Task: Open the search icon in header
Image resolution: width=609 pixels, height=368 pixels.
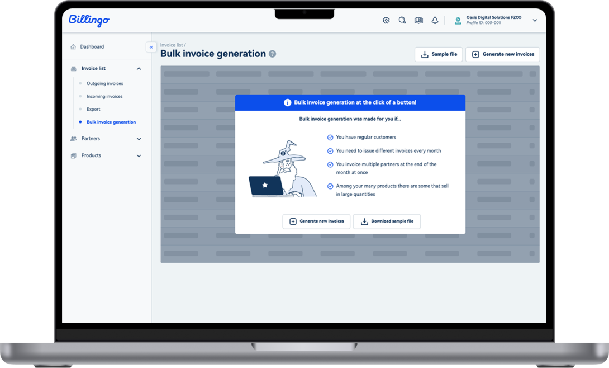Action: click(402, 20)
